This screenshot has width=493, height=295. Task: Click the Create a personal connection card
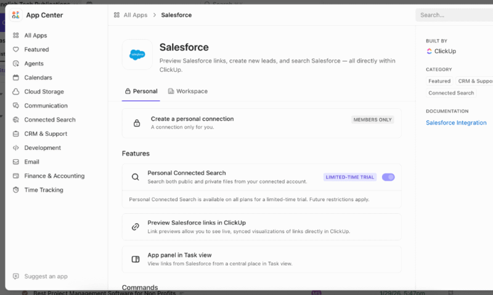[261, 123]
